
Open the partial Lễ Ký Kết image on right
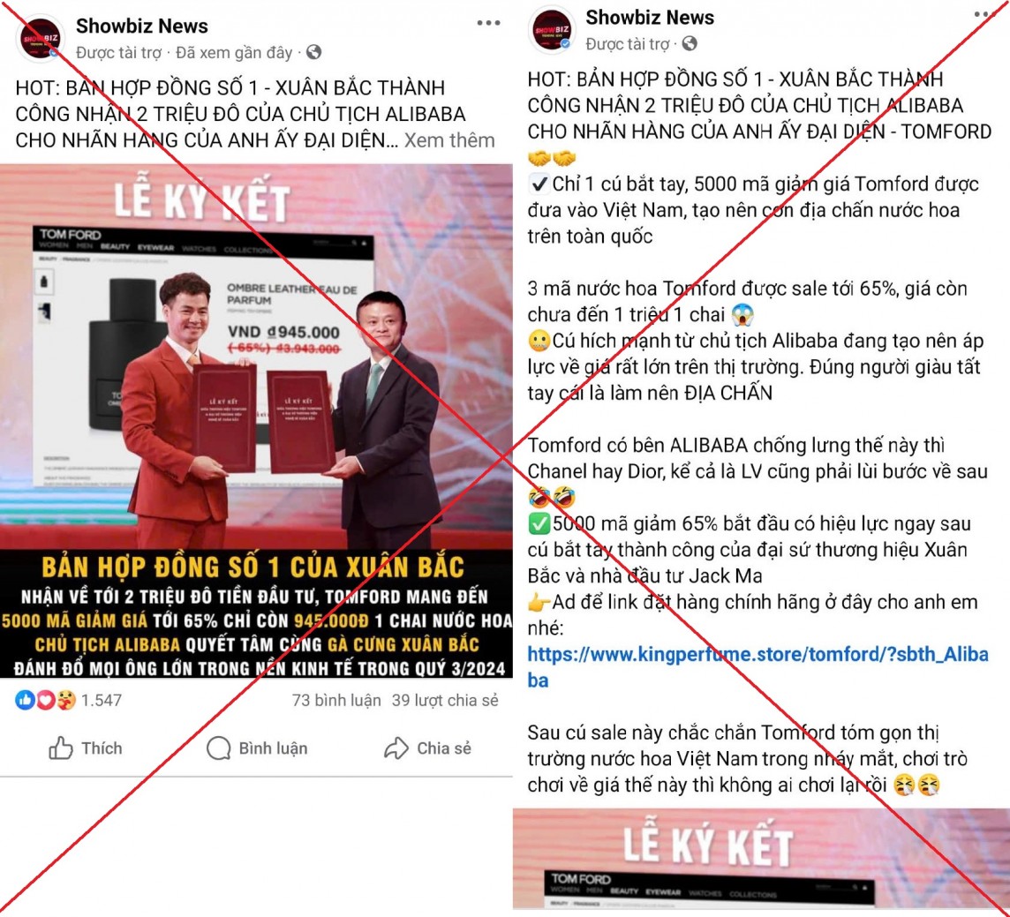pyautogui.click(x=761, y=859)
